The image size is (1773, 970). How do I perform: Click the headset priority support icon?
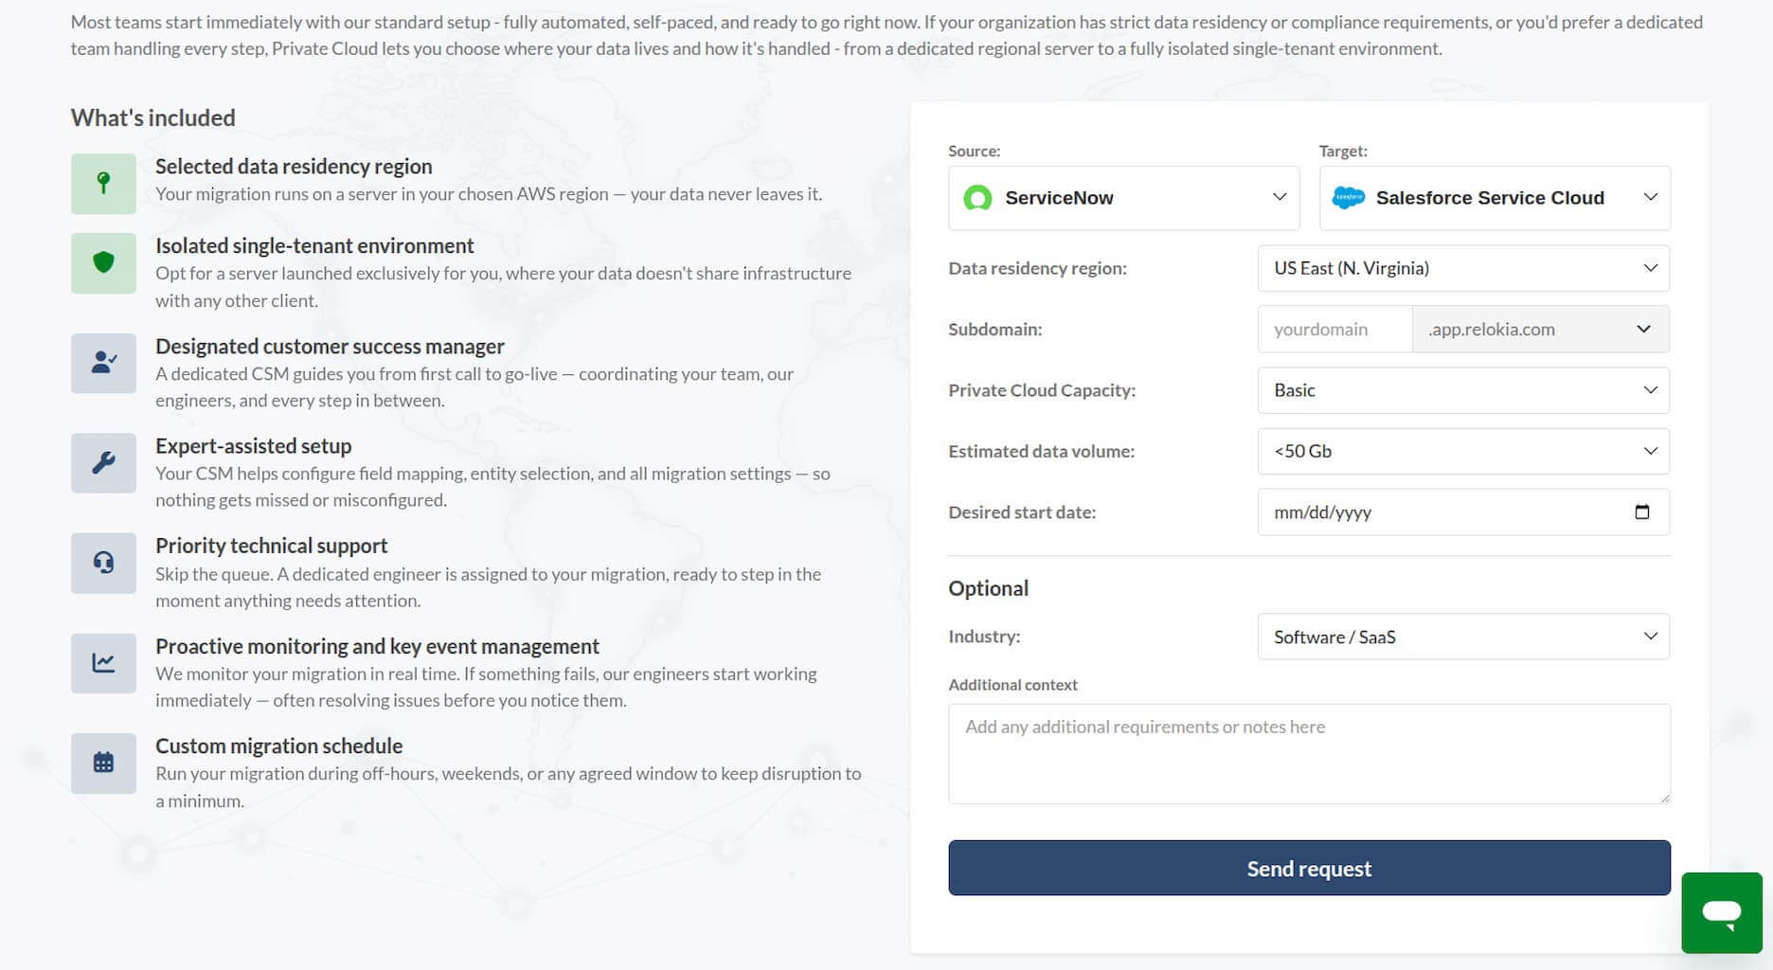[x=103, y=563]
